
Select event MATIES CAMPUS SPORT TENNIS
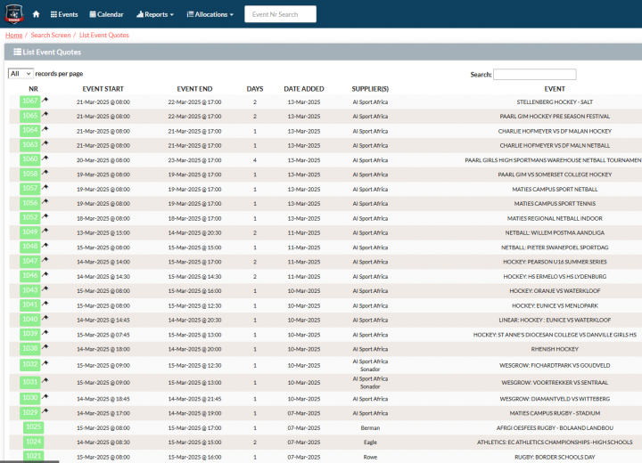coord(555,204)
